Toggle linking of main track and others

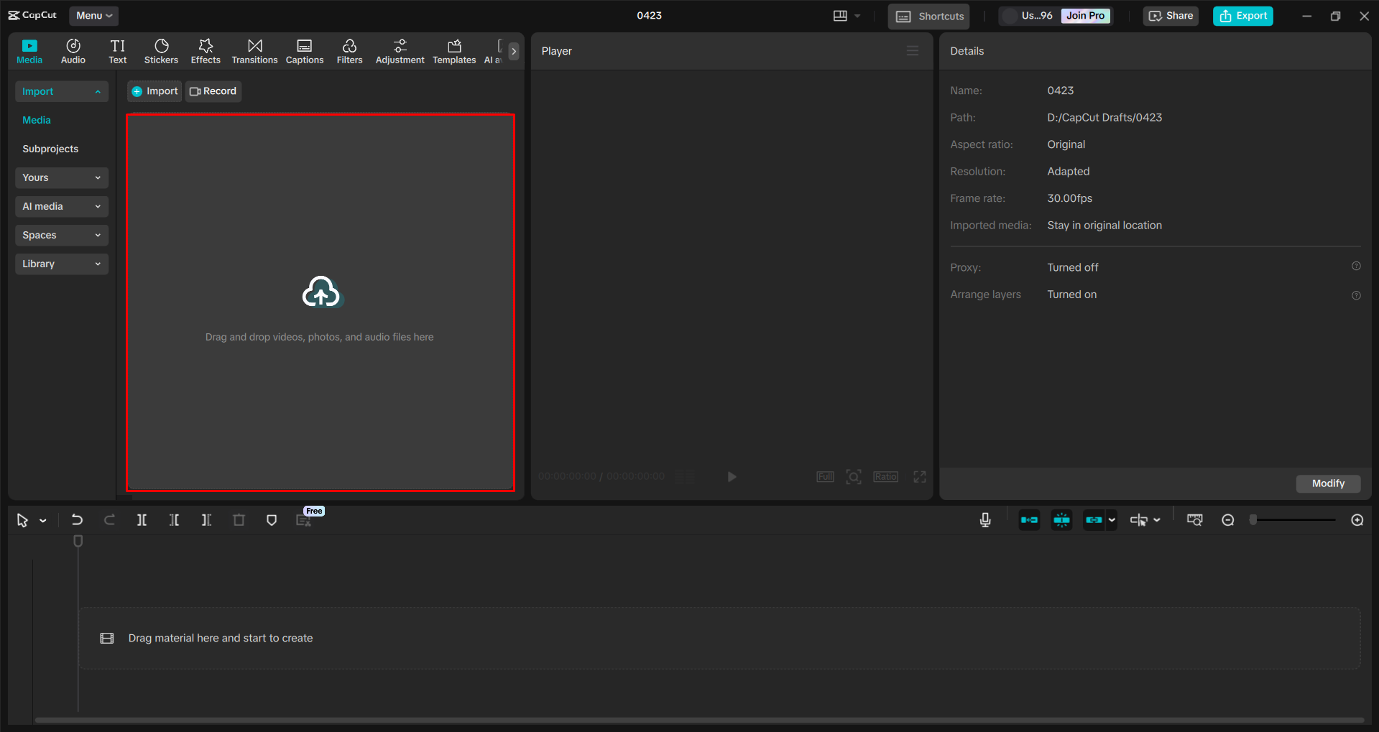[x=1094, y=519]
